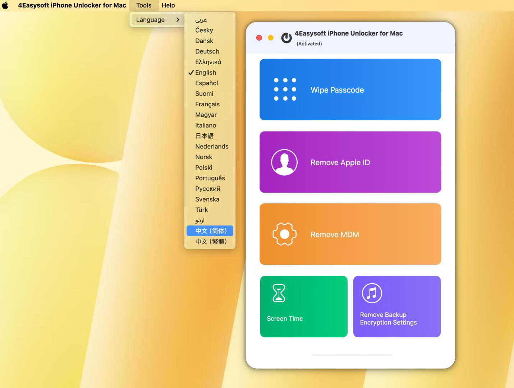Click the Apple logo in menu bar
The height and width of the screenshot is (388, 514).
click(5, 5)
